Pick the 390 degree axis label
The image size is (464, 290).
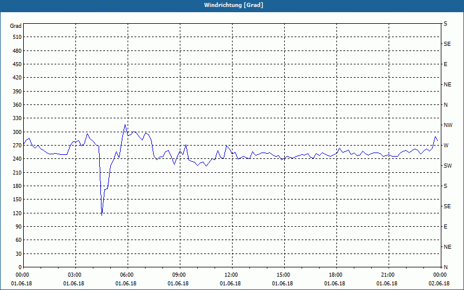pyautogui.click(x=17, y=92)
